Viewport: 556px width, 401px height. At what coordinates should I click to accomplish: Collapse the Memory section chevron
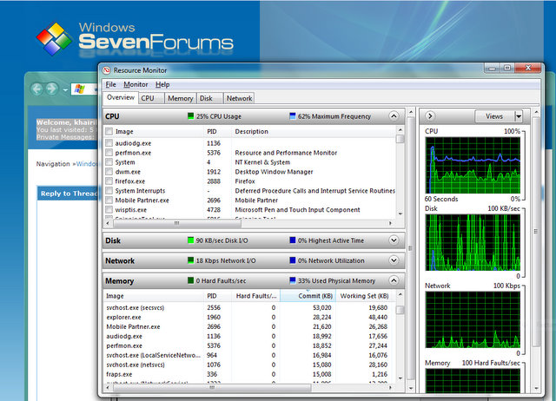click(394, 280)
